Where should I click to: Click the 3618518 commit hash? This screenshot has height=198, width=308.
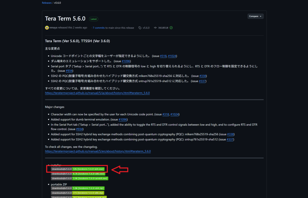coord(163,28)
